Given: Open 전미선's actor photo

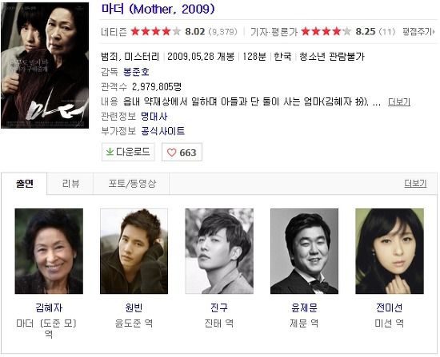Looking at the screenshot, I should 390,251.
